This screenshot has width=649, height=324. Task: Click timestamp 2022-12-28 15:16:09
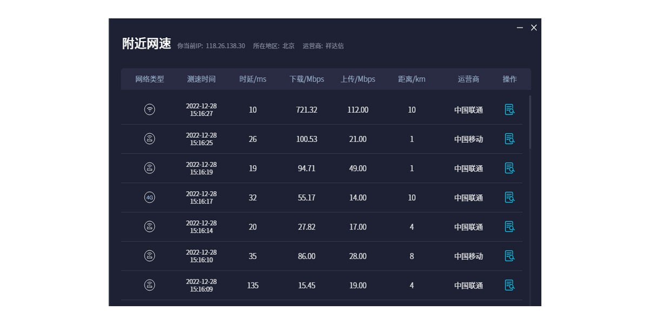coord(201,285)
